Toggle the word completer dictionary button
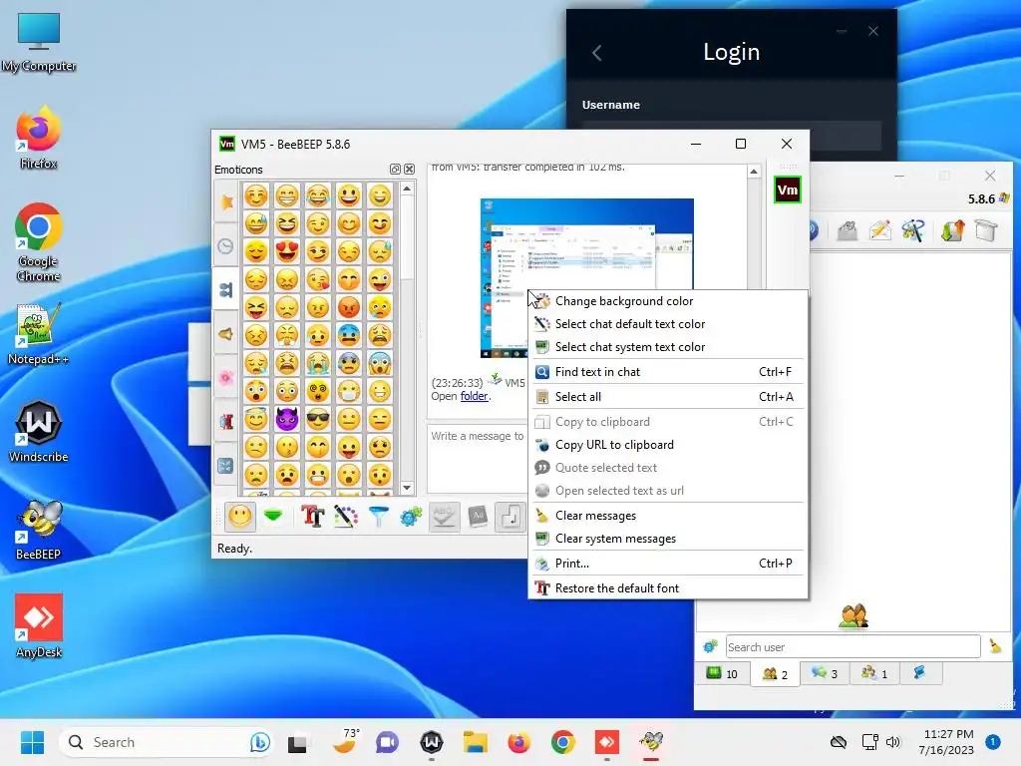Viewport: 1021px width, 766px height. (x=478, y=518)
